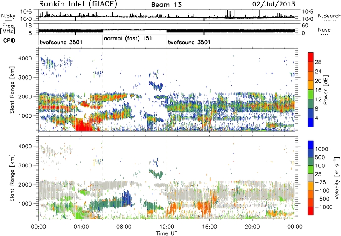Screen dimensions: 341x236
Task: Click the gray swatch on Velocity colorbar
Action: (x=311, y=178)
